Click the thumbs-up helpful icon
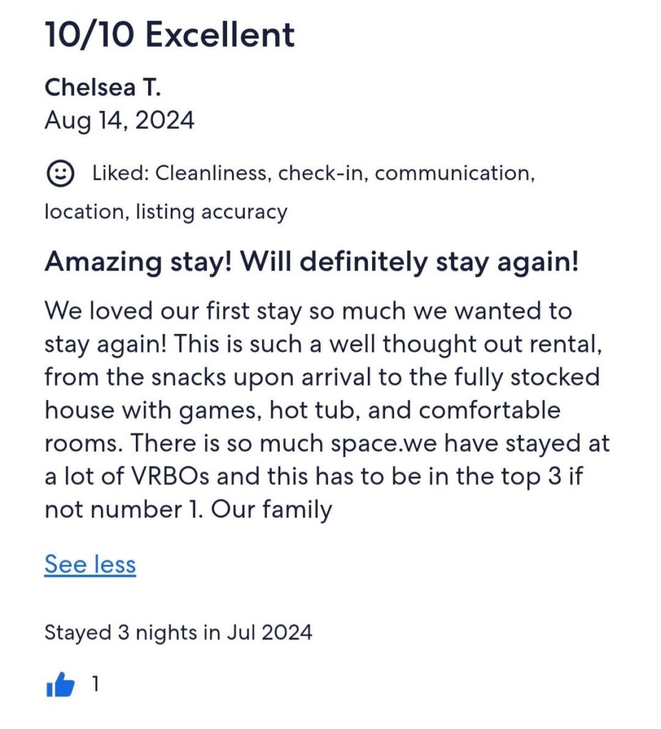 (60, 686)
